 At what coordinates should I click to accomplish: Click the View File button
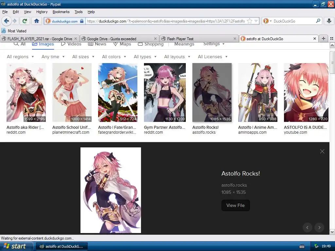coord(236,205)
